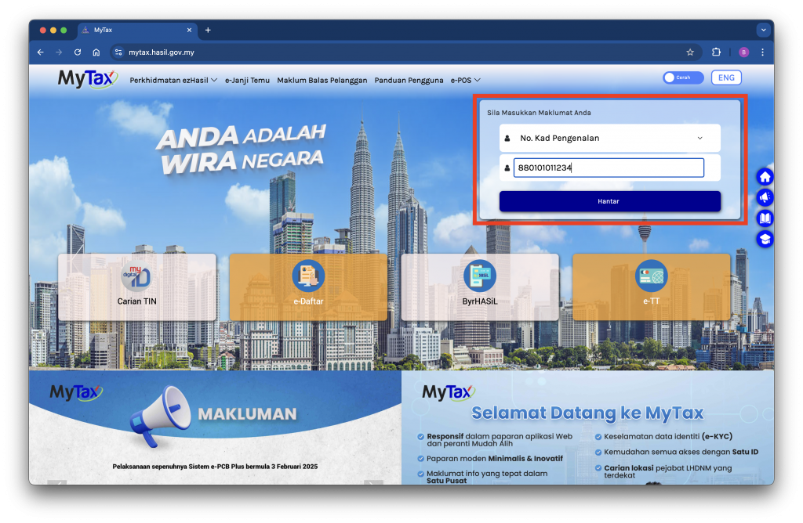Bookmark this page with the star icon
This screenshot has height=523, width=803.
pyautogui.click(x=690, y=52)
